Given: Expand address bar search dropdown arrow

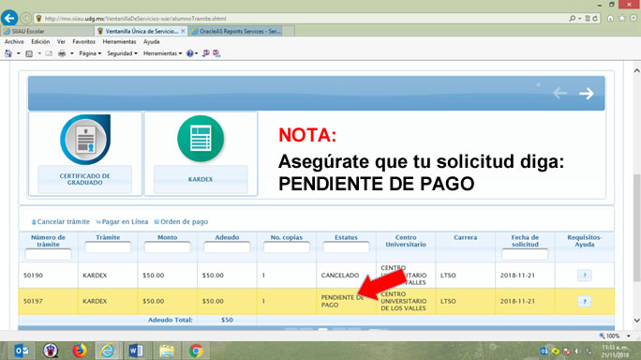Looking at the screenshot, I should (580, 19).
